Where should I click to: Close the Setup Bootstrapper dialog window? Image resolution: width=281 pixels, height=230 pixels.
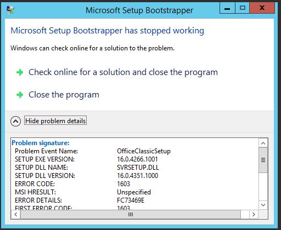tap(262, 8)
